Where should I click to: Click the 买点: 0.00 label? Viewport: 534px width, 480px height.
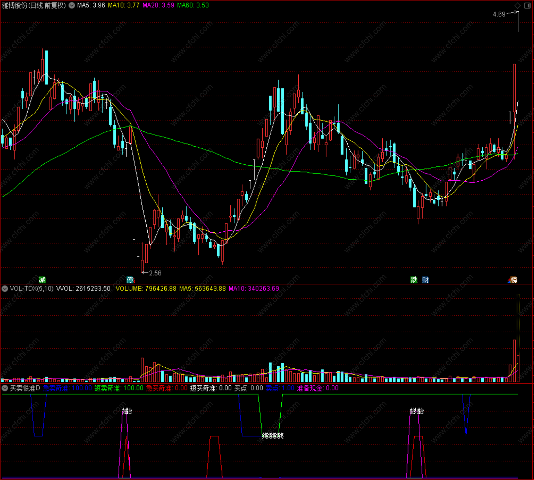249,388
